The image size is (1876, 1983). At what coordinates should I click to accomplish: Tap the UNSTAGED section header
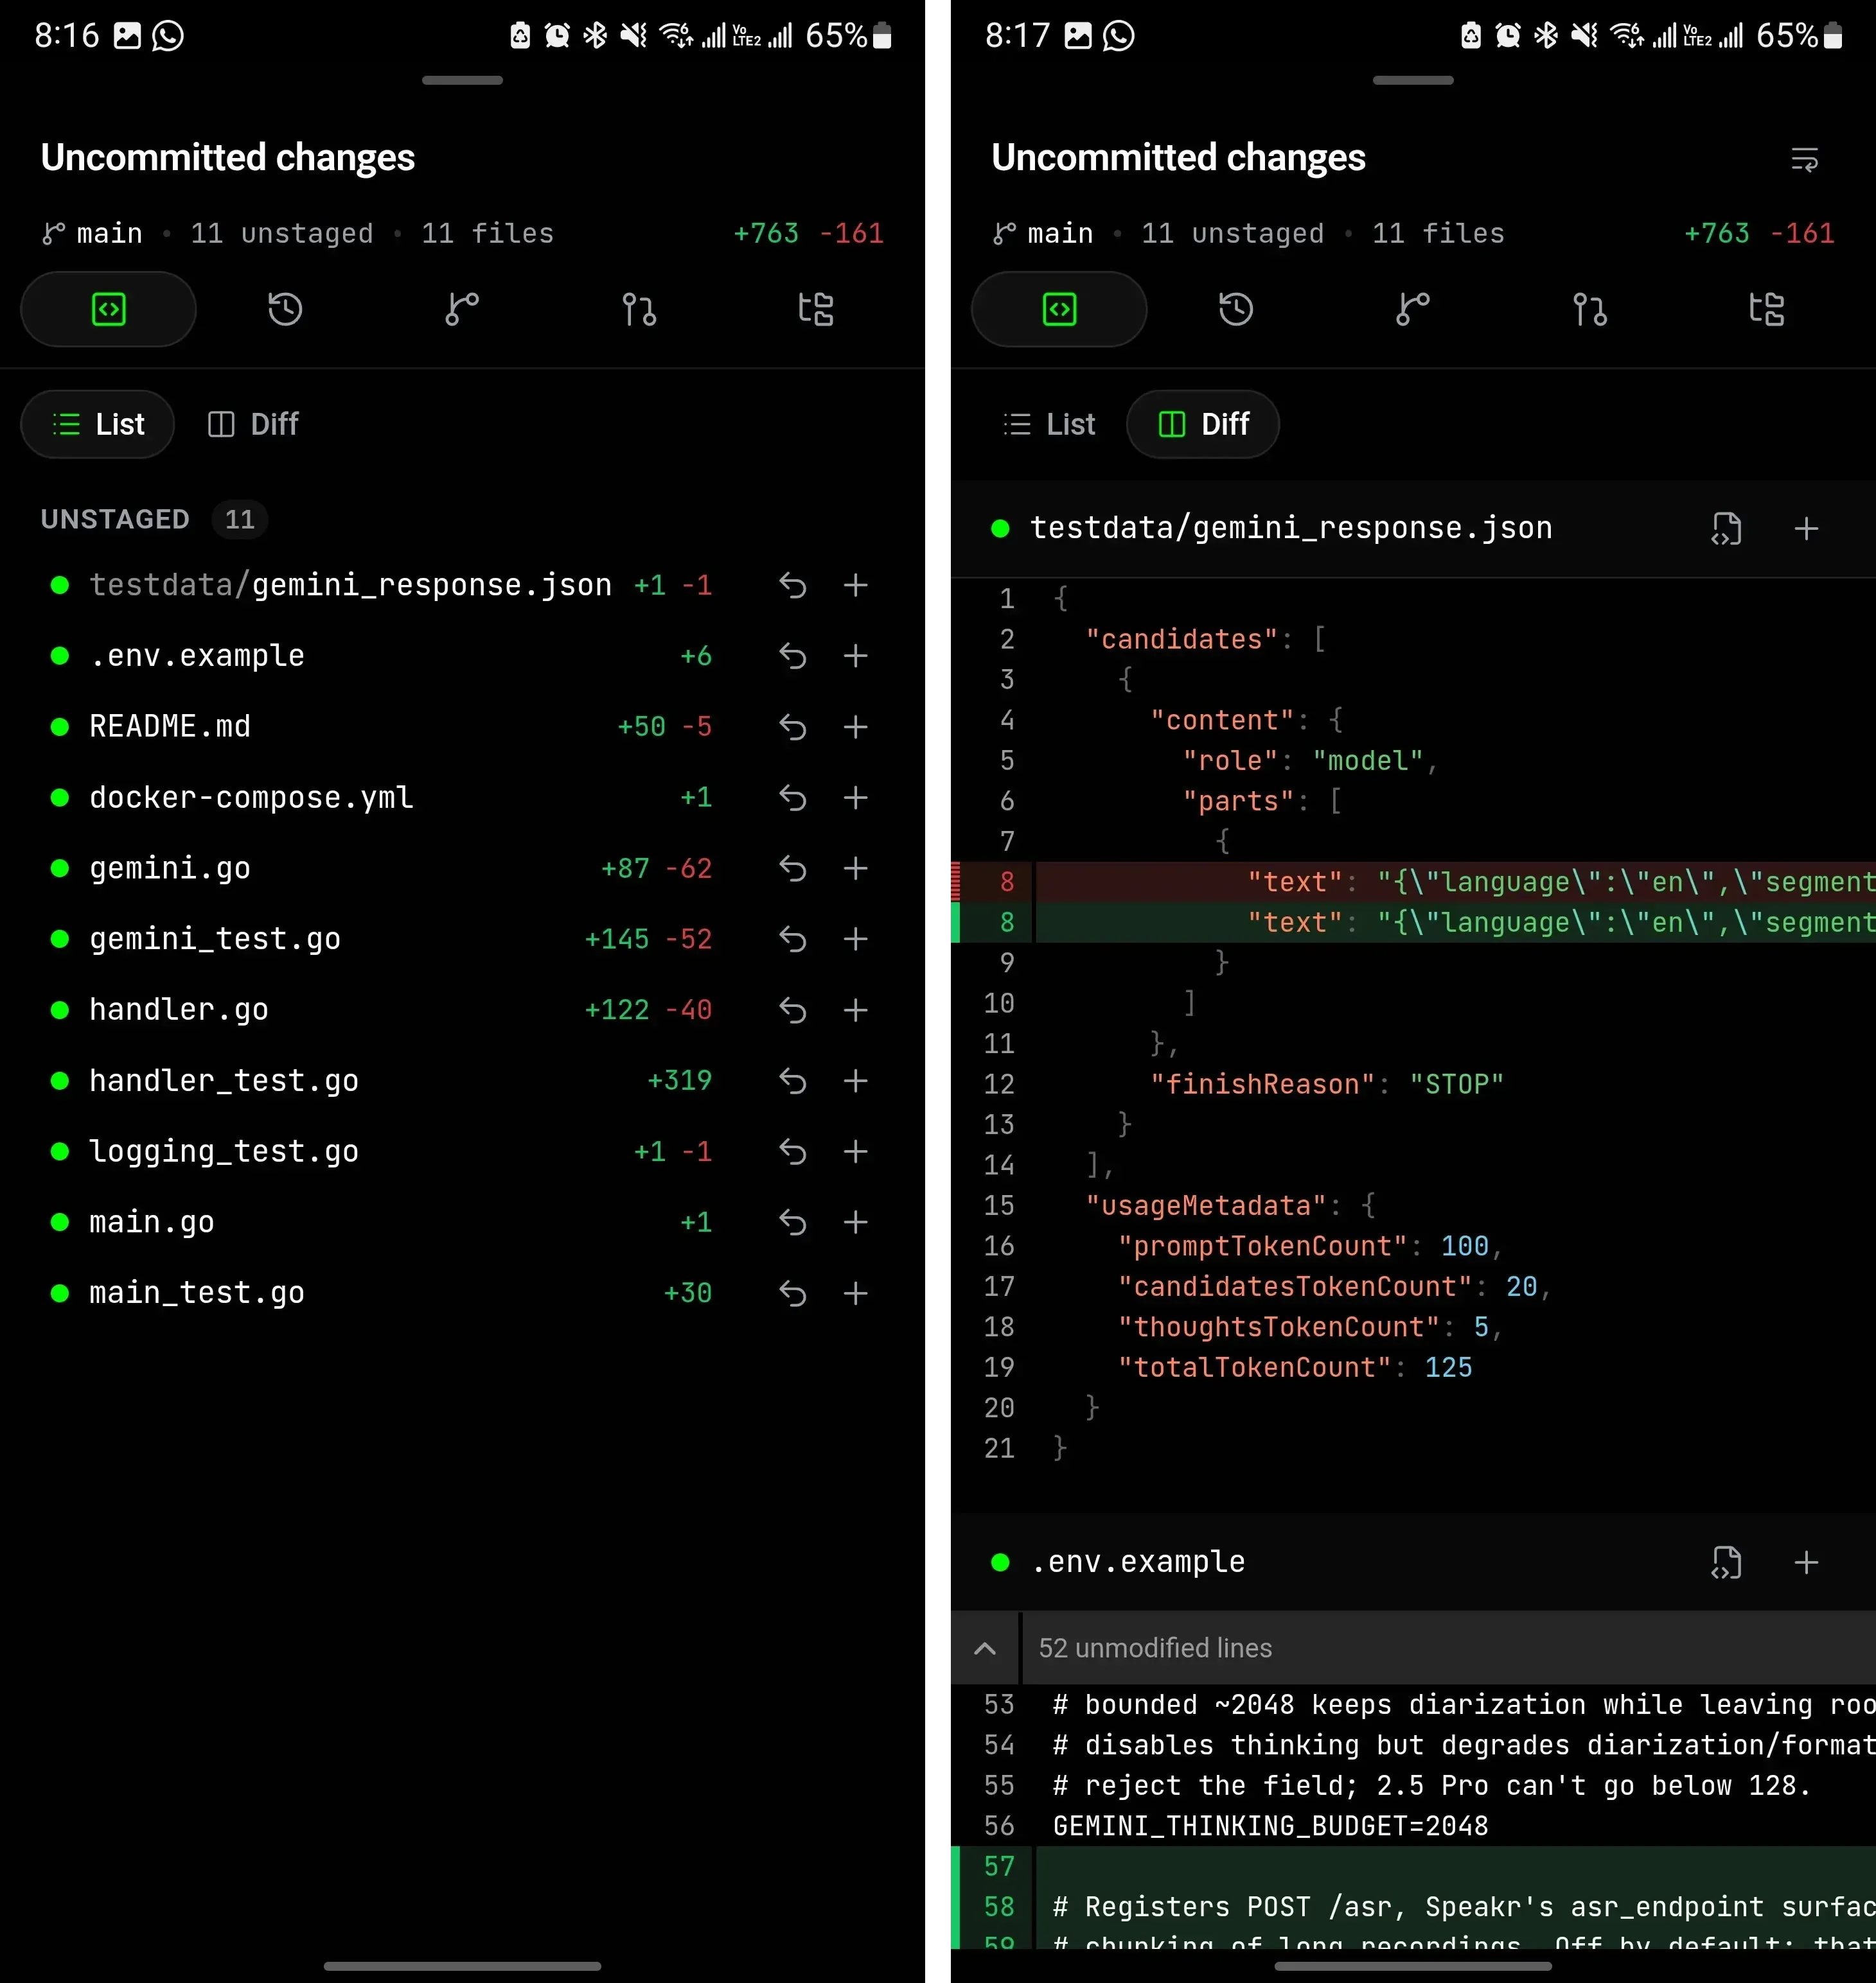[x=154, y=519]
